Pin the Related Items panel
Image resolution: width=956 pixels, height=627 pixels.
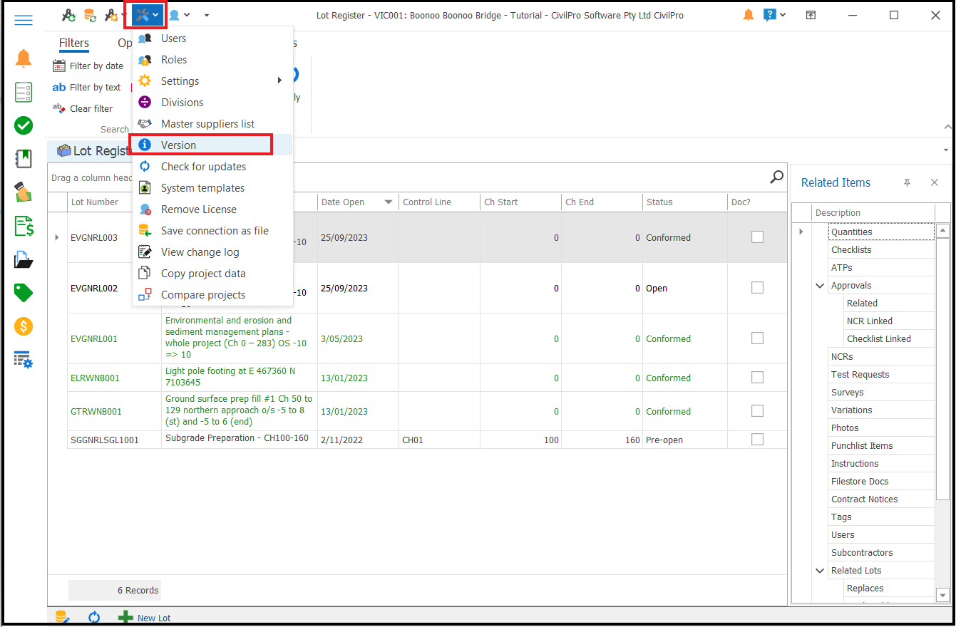[907, 183]
